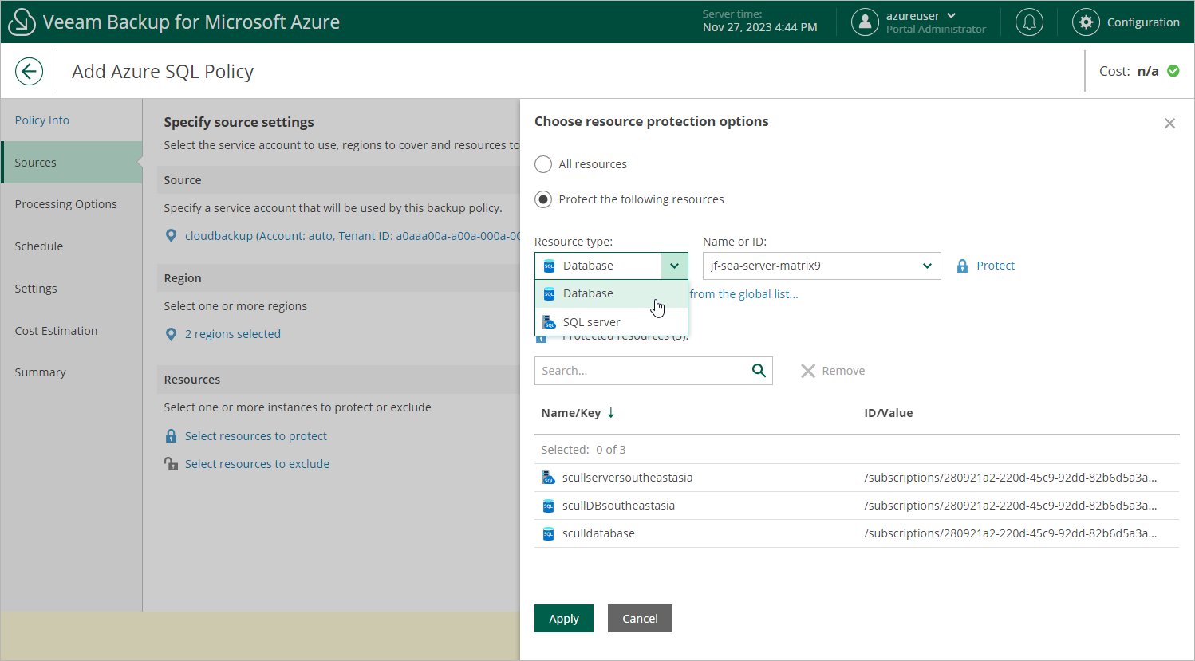Choose Database from the resource type list

point(611,293)
